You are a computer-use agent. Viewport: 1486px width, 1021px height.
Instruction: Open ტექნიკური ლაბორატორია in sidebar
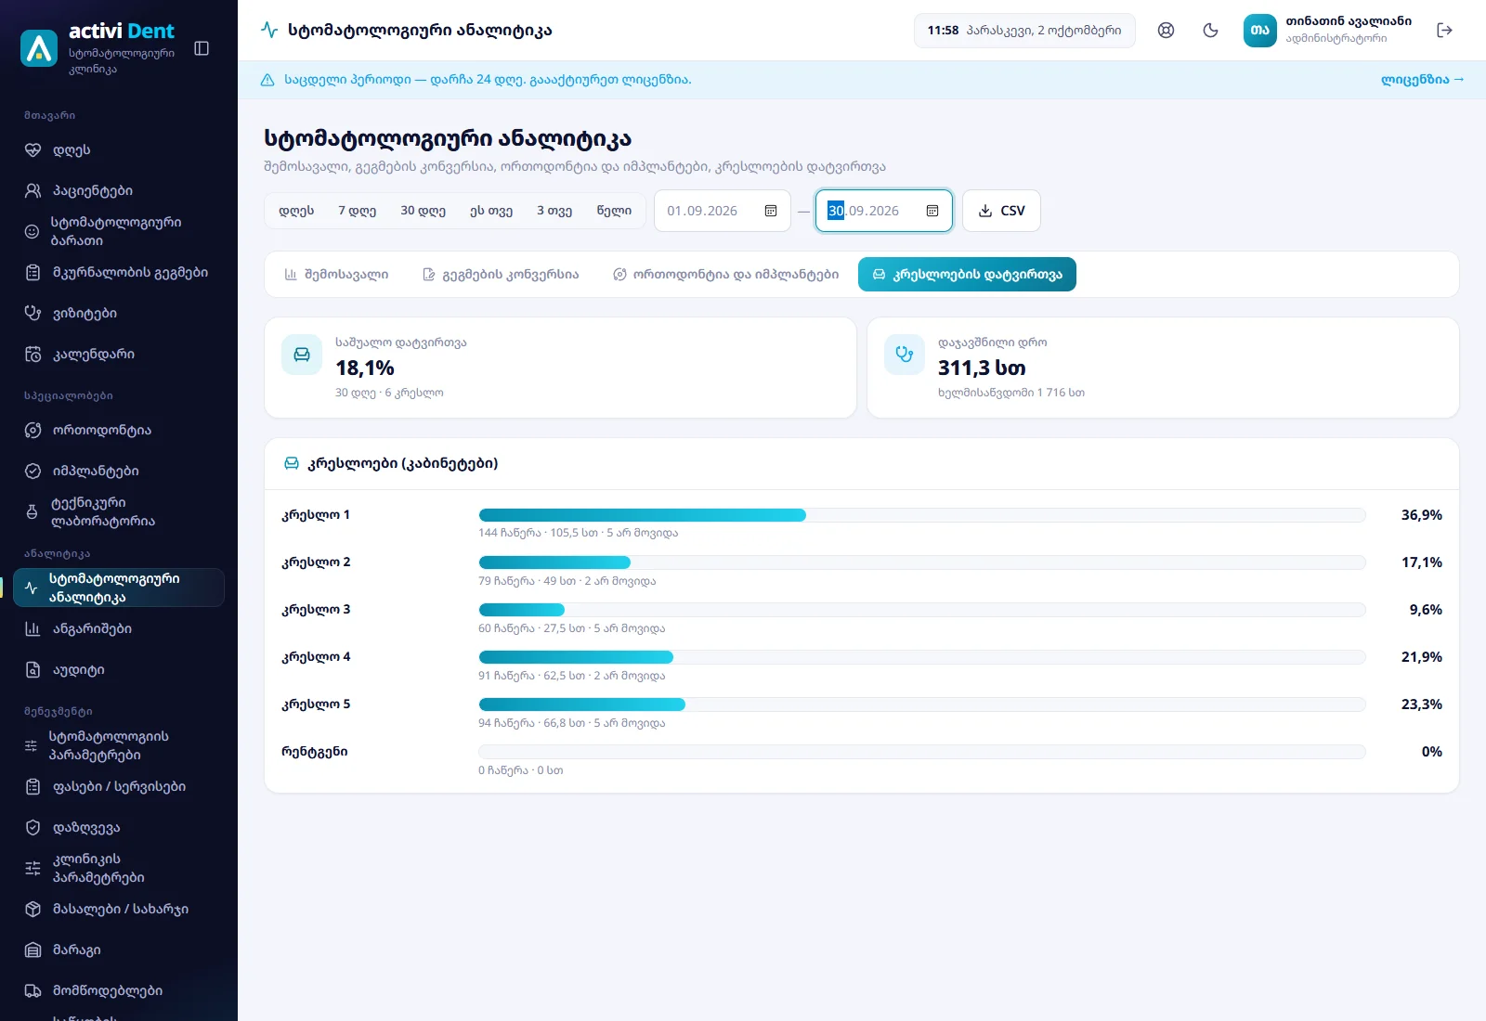click(119, 512)
